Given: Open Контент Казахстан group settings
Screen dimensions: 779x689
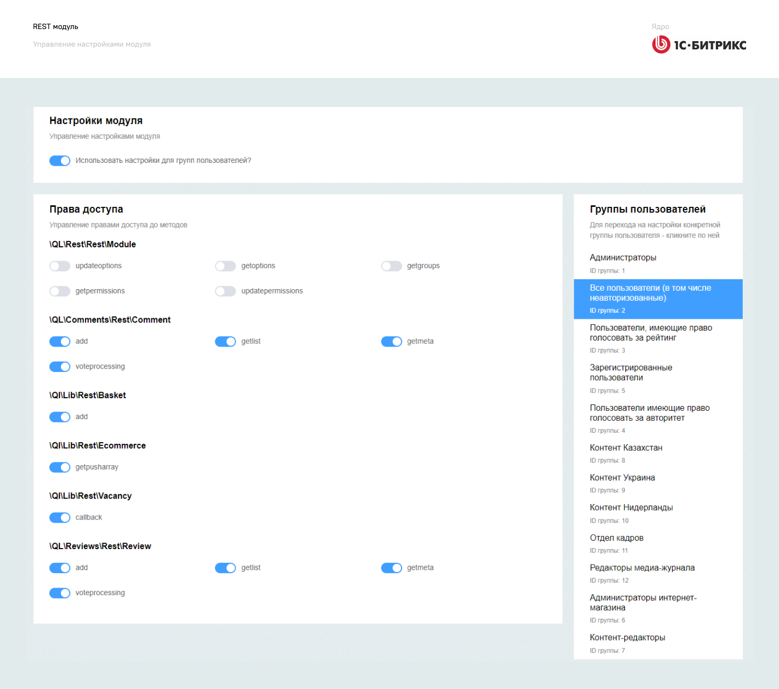Looking at the screenshot, I should tap(626, 448).
